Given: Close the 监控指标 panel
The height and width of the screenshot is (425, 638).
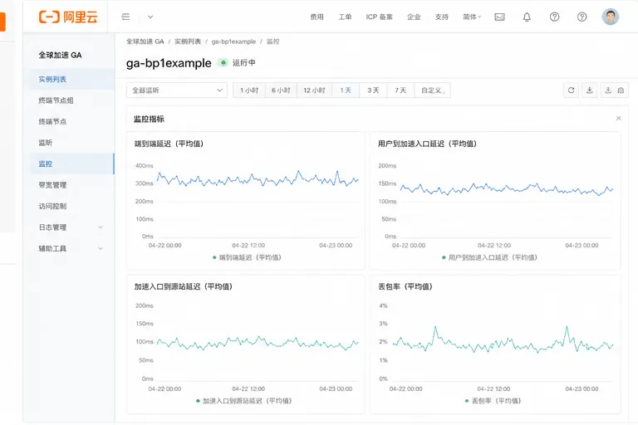Looking at the screenshot, I should [x=618, y=119].
